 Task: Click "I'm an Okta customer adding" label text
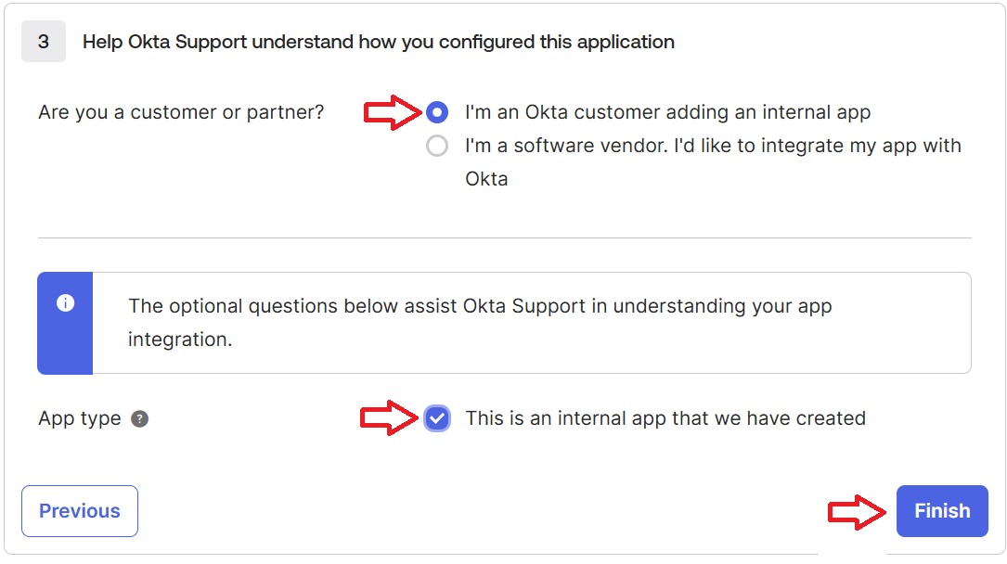(667, 112)
